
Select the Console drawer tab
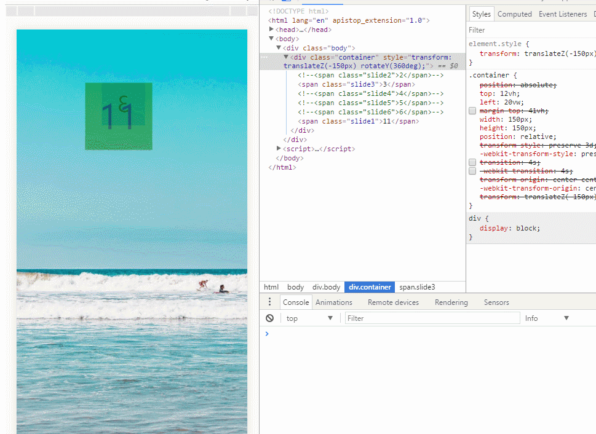tap(296, 302)
